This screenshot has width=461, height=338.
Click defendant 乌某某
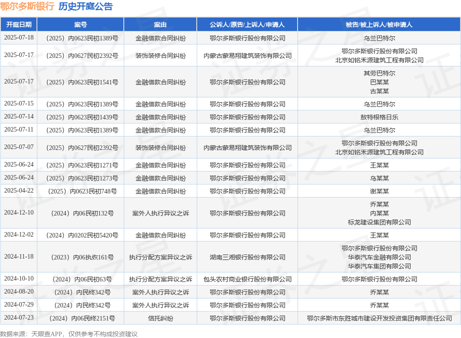coord(379,178)
